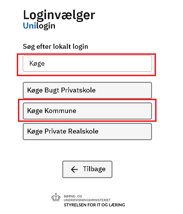183x214 pixels.
Task: Click the "Loginvælger" heading
Action: 59,14
